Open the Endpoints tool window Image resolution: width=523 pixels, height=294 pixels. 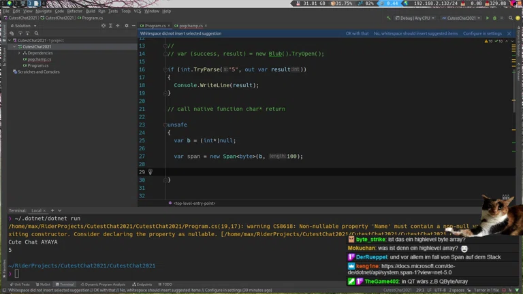(142, 284)
